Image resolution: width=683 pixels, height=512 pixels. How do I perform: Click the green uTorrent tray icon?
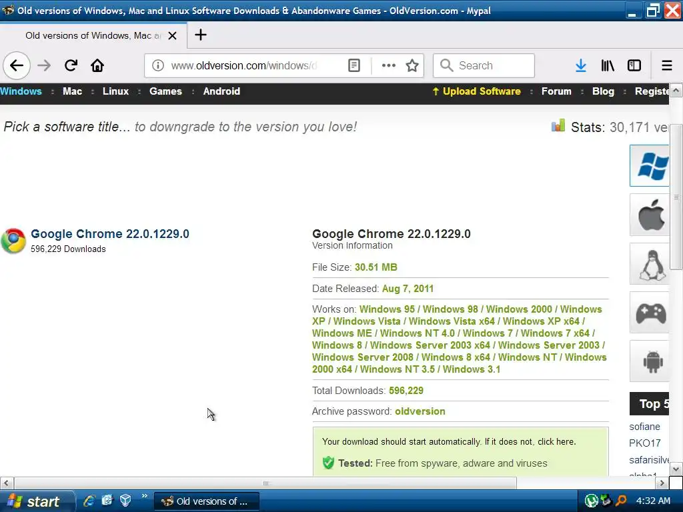tap(591, 501)
